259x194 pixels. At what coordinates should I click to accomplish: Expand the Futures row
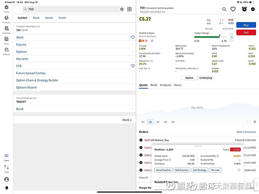75,44
